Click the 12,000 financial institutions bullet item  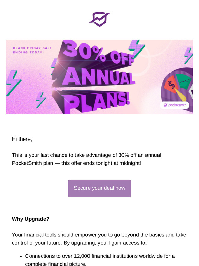(x=100, y=260)
